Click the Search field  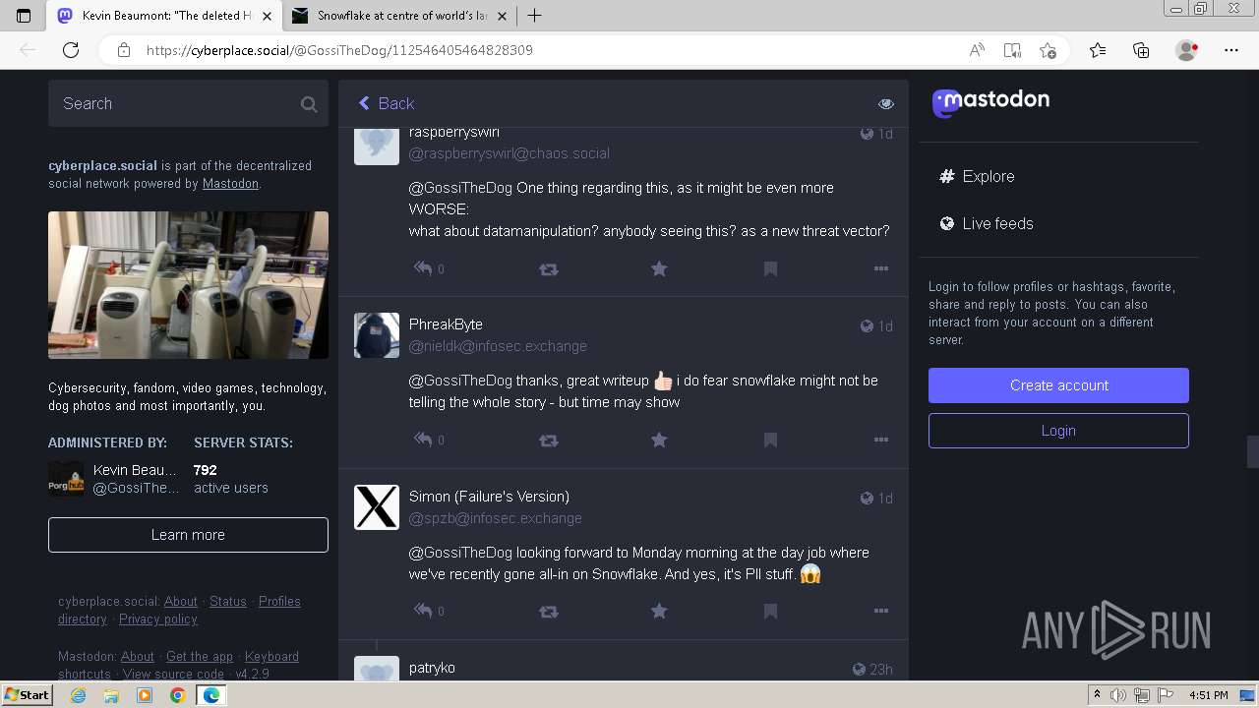click(x=188, y=103)
